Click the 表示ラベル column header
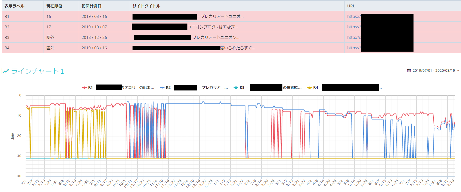Screen dimensions: 461x192 (15, 6)
